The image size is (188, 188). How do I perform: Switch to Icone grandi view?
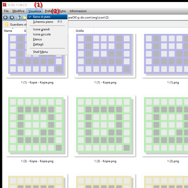(41, 29)
